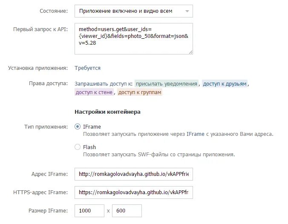Click the first API request text area

coord(134,39)
